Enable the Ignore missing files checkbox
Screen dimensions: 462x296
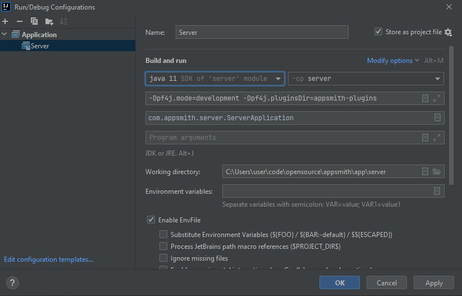pyautogui.click(x=163, y=258)
